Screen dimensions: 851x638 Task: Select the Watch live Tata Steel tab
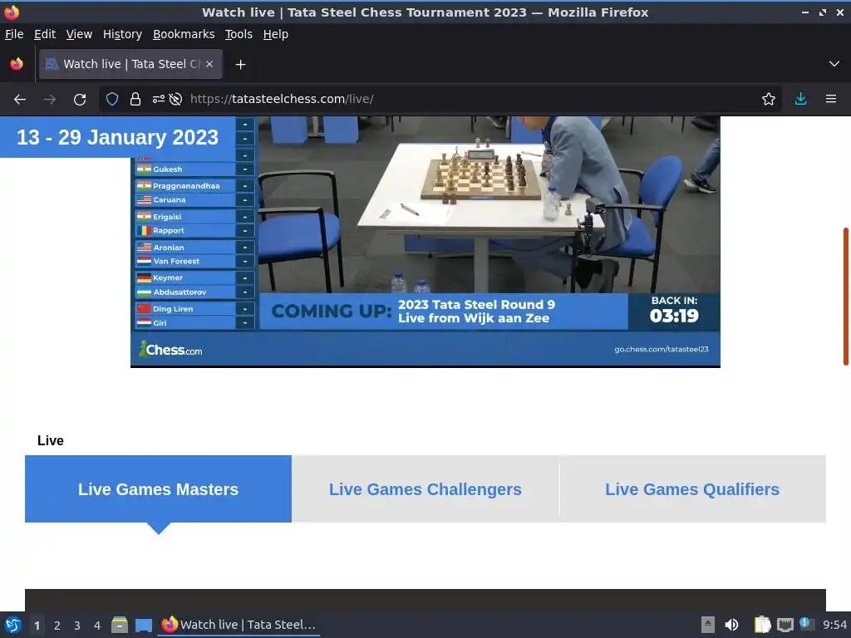[130, 64]
